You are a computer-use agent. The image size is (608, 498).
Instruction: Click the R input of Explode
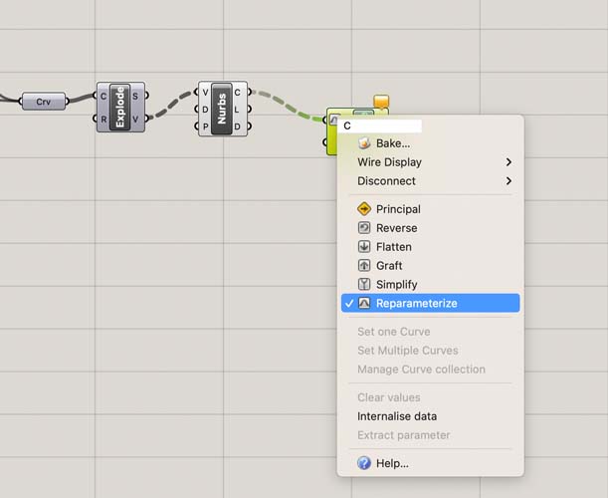[103, 120]
